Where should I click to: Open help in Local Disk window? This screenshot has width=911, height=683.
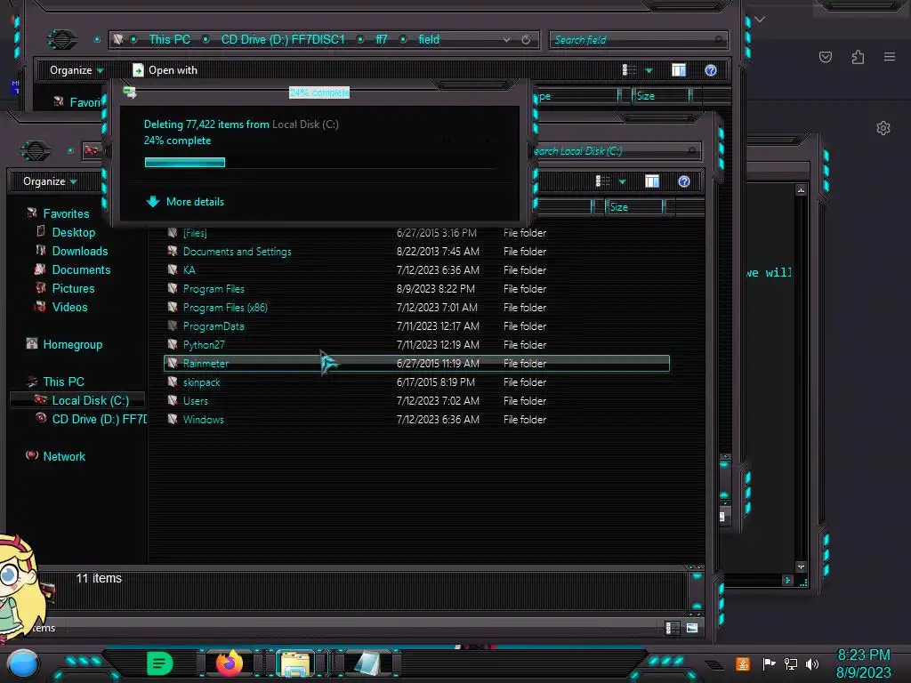684,181
